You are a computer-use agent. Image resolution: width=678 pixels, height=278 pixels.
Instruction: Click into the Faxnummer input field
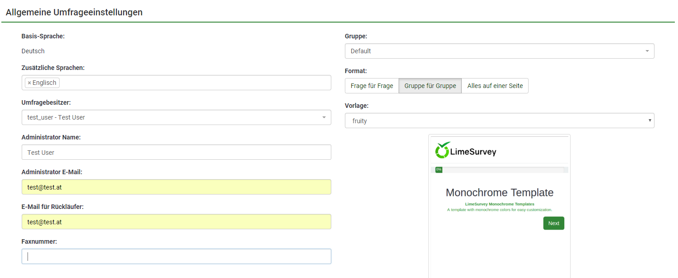point(176,256)
